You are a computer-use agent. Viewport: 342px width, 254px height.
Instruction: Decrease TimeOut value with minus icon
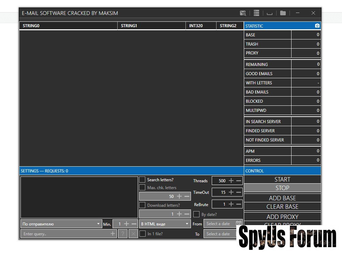tap(239, 192)
